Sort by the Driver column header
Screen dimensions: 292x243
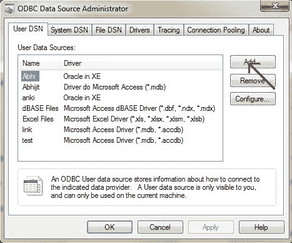coord(141,63)
